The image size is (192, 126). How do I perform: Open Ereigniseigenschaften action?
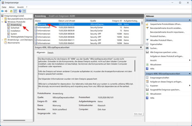[160, 78]
